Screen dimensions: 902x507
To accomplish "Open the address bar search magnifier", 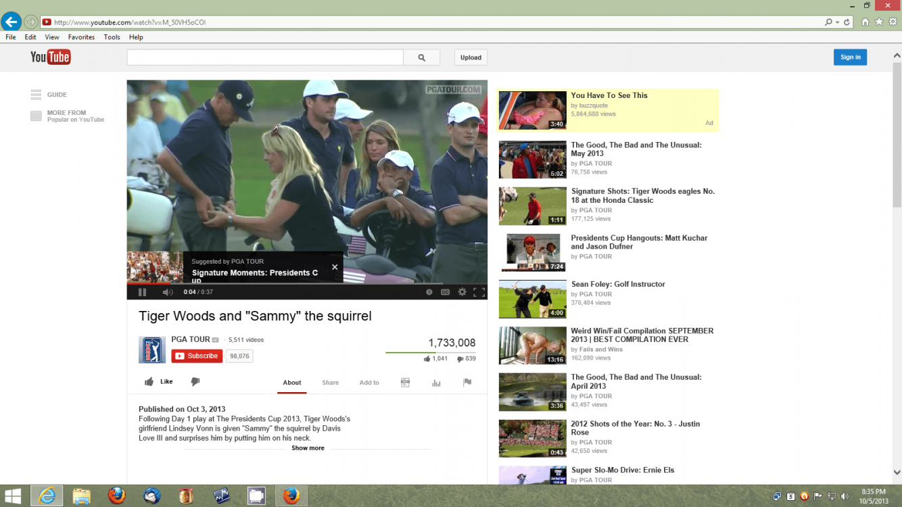I will pos(829,22).
